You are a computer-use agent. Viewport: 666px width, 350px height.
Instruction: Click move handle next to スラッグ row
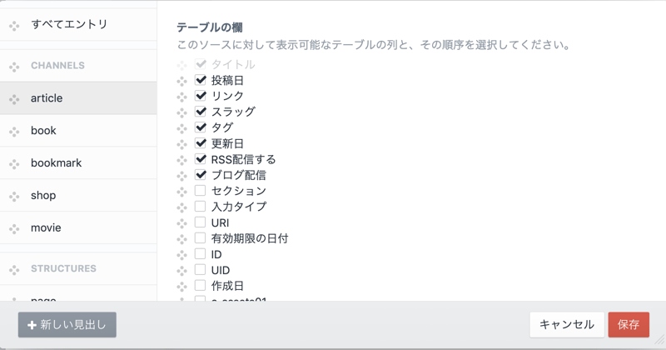(182, 112)
